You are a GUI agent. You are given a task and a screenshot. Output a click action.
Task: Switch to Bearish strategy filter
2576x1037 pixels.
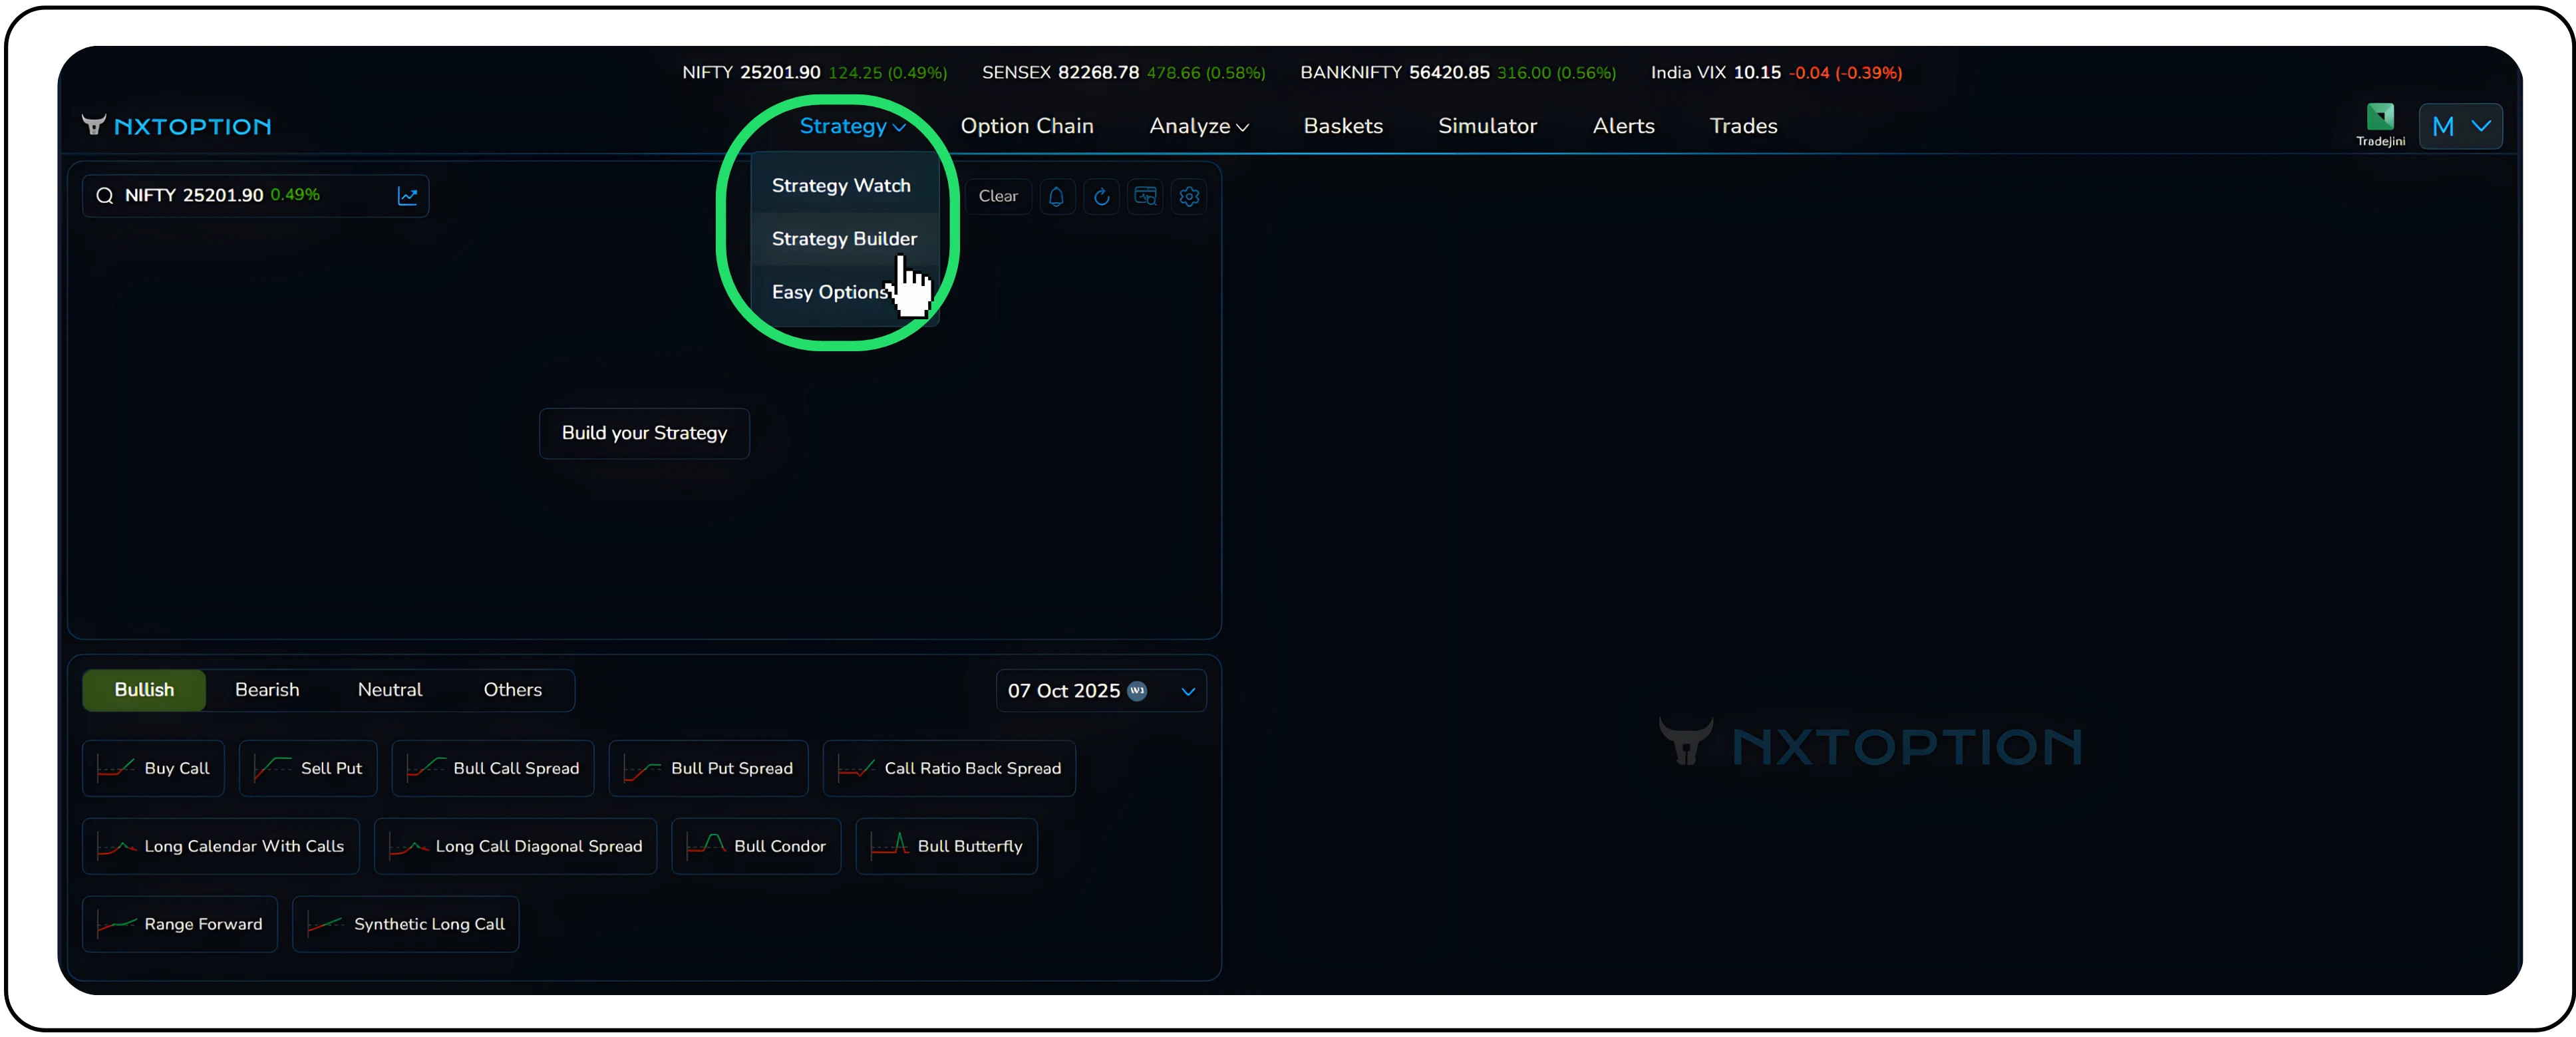pyautogui.click(x=267, y=690)
